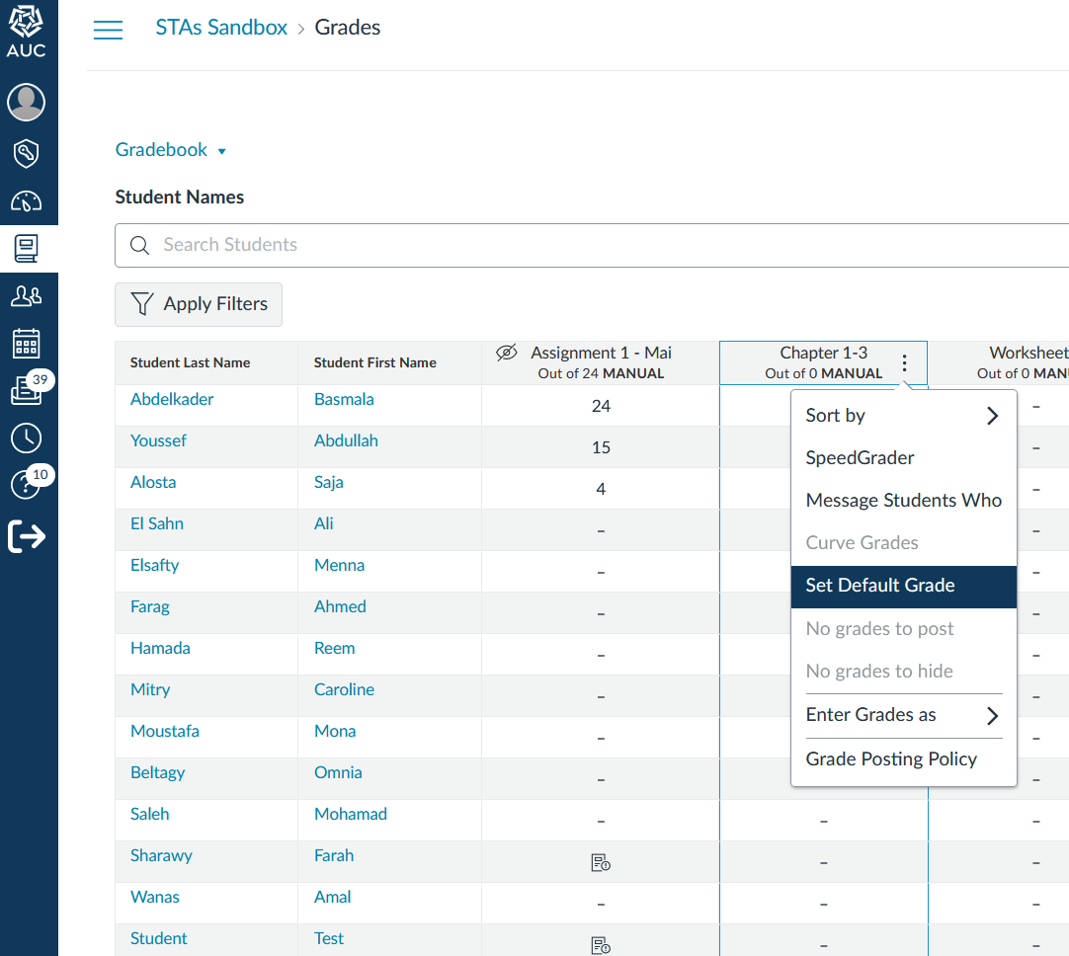Click the Search Students input field

pyautogui.click(x=593, y=245)
